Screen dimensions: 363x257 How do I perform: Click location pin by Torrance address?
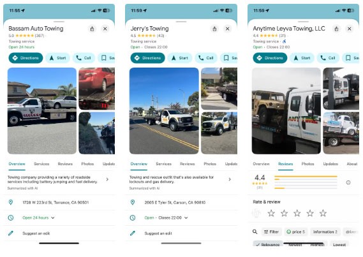coord(11,202)
